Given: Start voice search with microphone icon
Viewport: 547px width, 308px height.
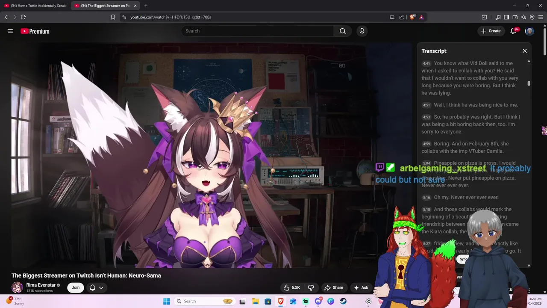Looking at the screenshot, I should point(362,31).
